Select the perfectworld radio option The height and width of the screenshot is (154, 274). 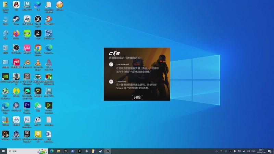pyautogui.click(x=111, y=64)
